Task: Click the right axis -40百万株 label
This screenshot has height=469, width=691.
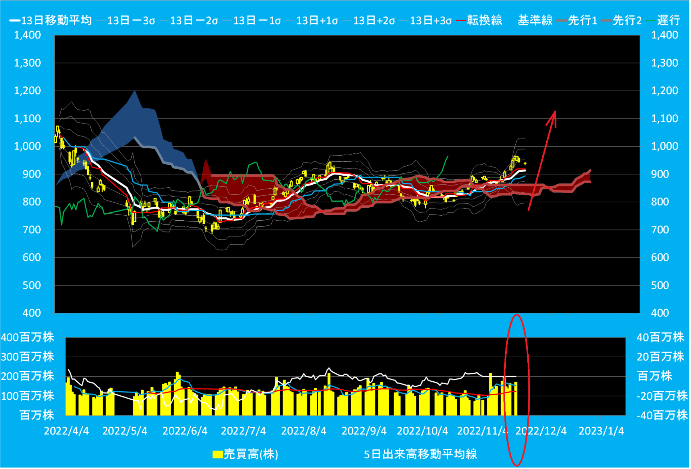Action: click(662, 415)
